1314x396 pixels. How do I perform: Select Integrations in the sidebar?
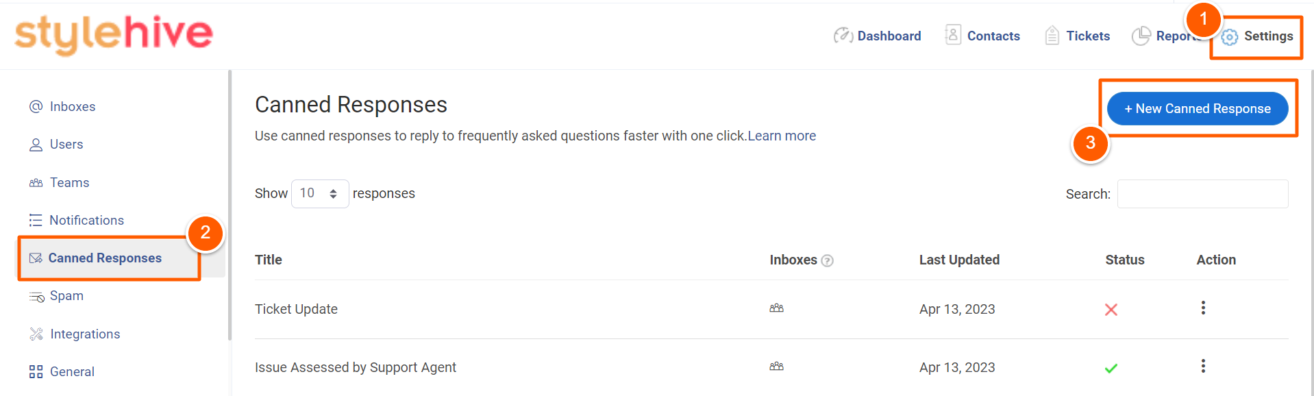[75, 334]
